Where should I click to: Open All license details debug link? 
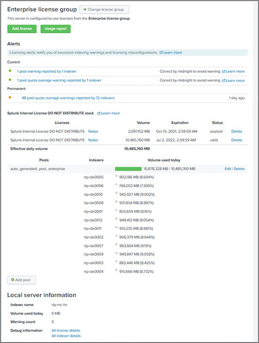pos(66,331)
